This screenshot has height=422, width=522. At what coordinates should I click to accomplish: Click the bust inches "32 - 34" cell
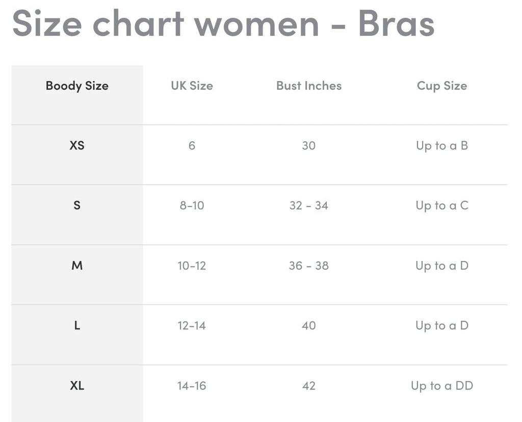click(309, 206)
